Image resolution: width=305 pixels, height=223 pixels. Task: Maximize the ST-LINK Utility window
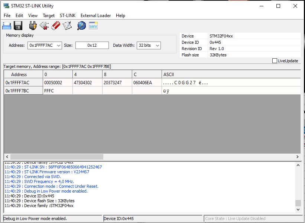pos(278,6)
